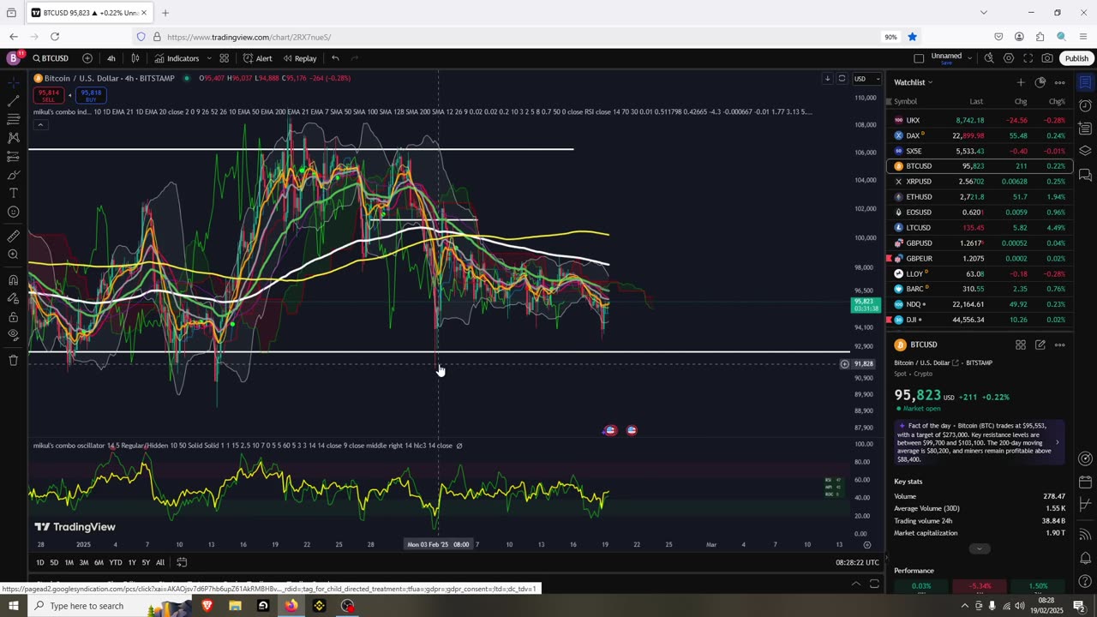The height and width of the screenshot is (617, 1097).
Task: Select 5Y time range
Action: (146, 562)
